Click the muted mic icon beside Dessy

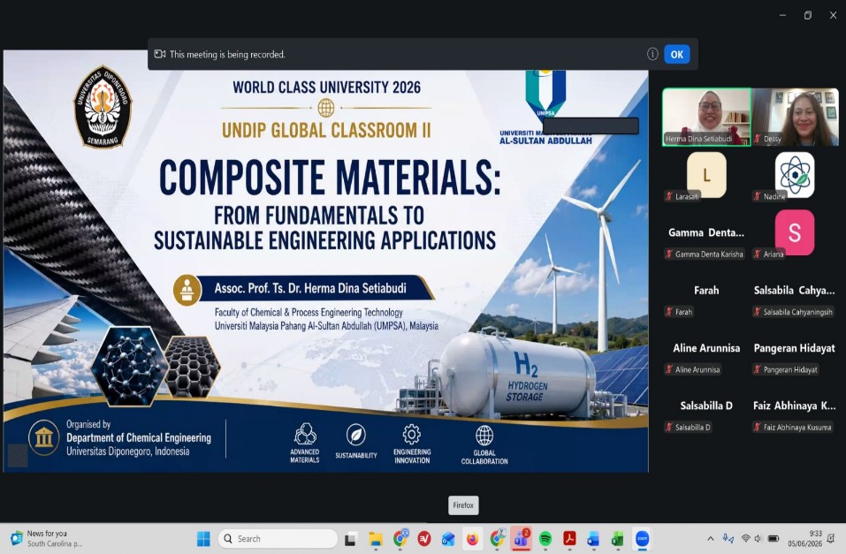758,139
